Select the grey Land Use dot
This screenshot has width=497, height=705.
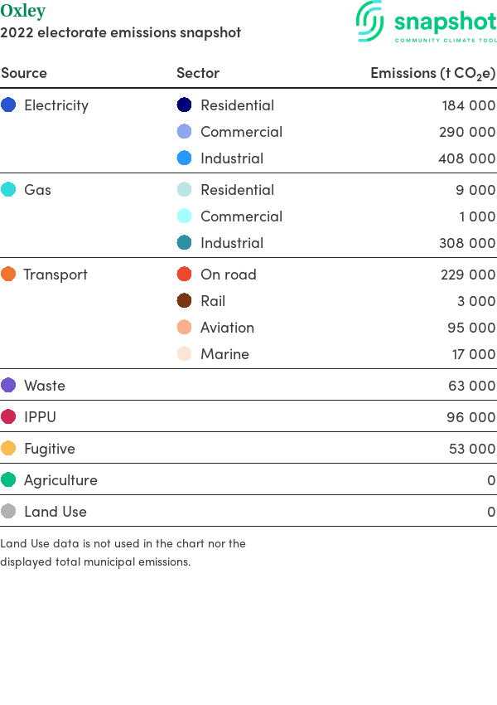pos(8,511)
